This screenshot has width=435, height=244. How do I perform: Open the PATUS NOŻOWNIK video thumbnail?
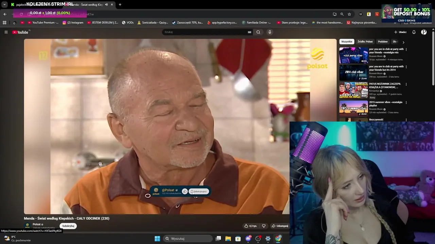coord(353,90)
